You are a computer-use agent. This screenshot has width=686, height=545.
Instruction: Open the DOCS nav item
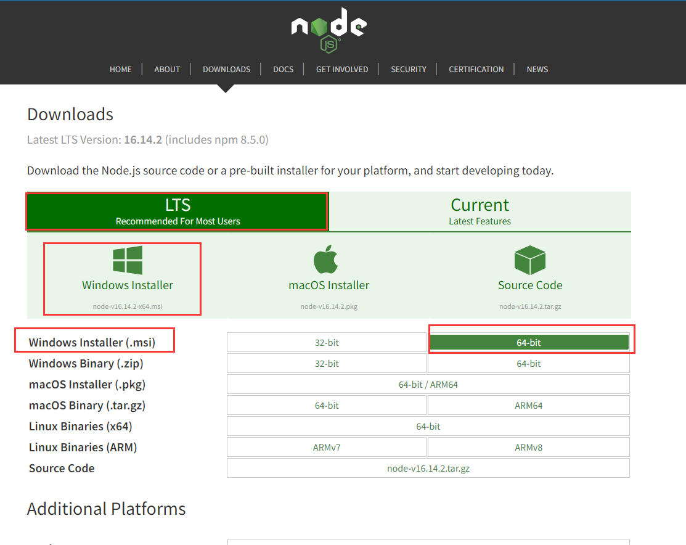point(284,69)
